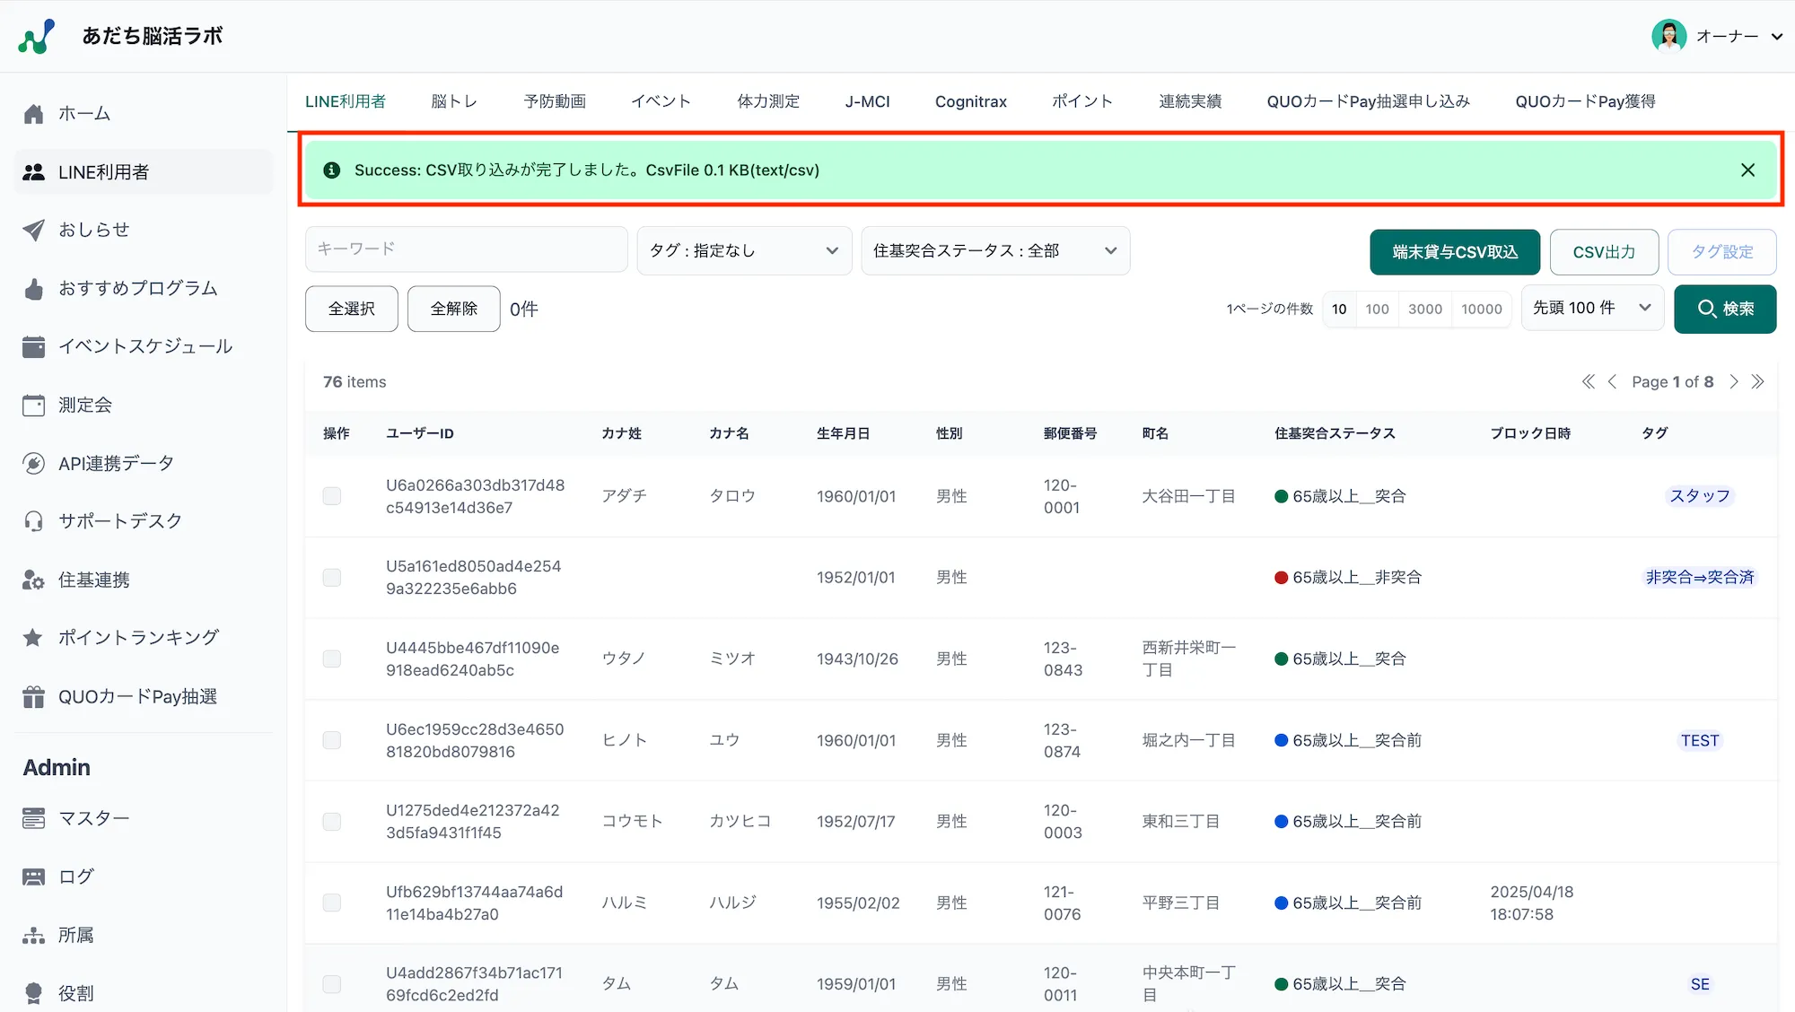Open the ログ section under Admin

pos(74,876)
